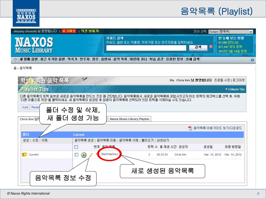Click the red 로그아웃 button in top bar

point(69,31)
